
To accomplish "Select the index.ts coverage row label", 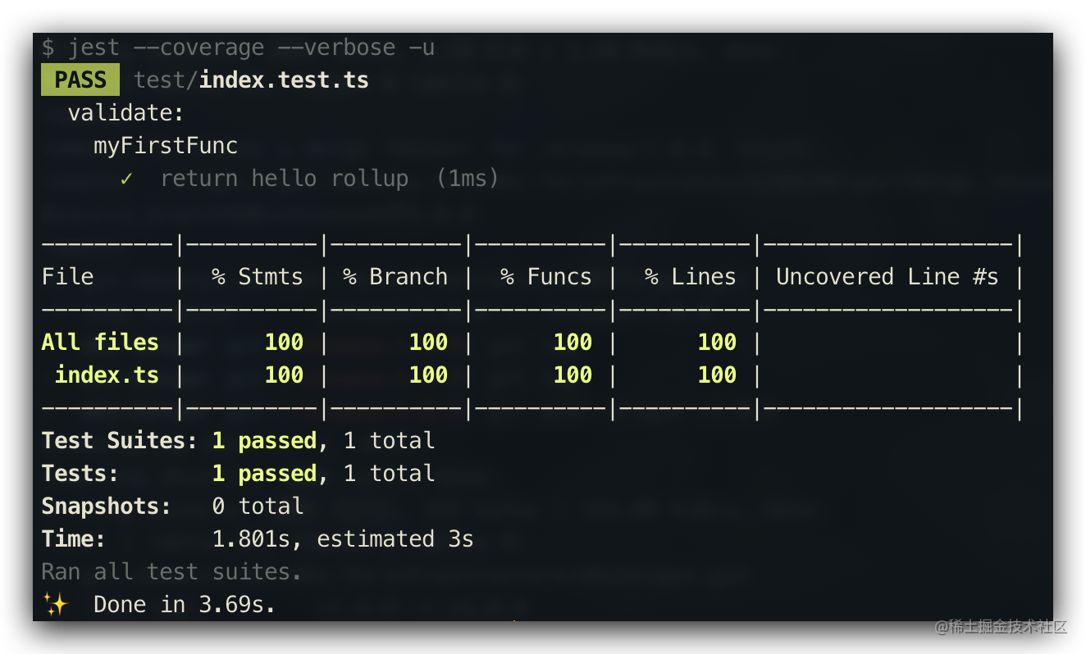I will click(x=107, y=375).
